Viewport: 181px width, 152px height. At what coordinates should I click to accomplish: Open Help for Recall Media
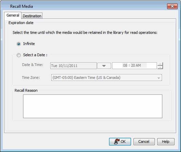tap(166, 142)
